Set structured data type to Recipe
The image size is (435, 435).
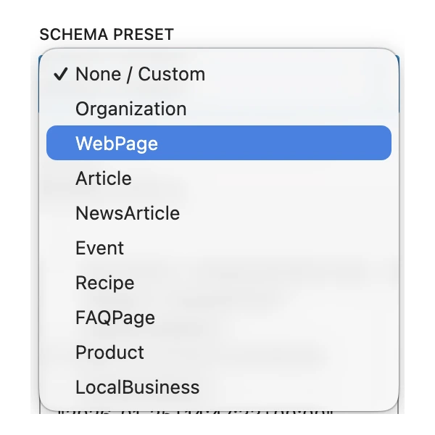pos(105,283)
